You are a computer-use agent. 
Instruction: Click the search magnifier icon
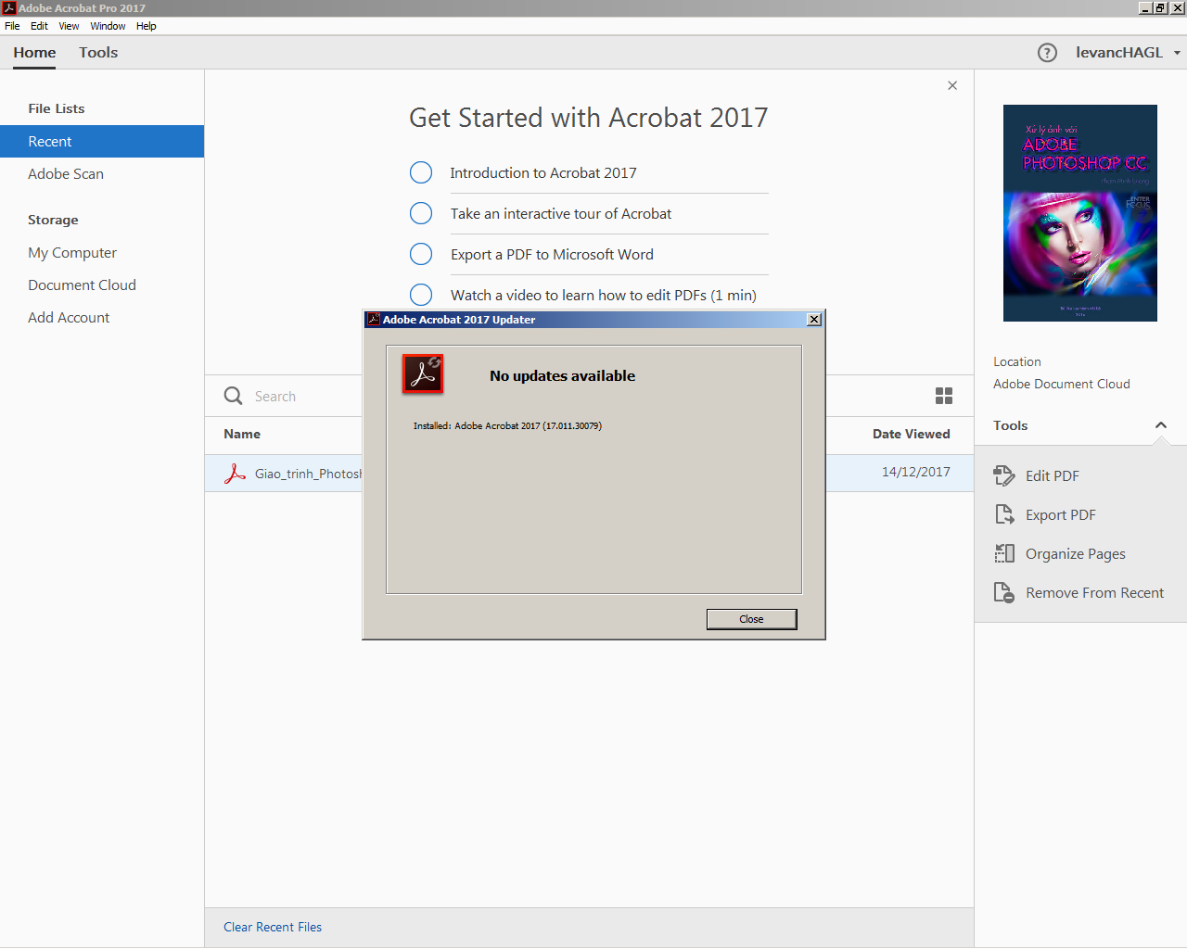pos(233,396)
